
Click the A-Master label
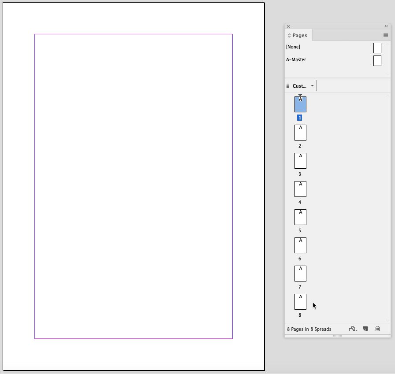[296, 59]
